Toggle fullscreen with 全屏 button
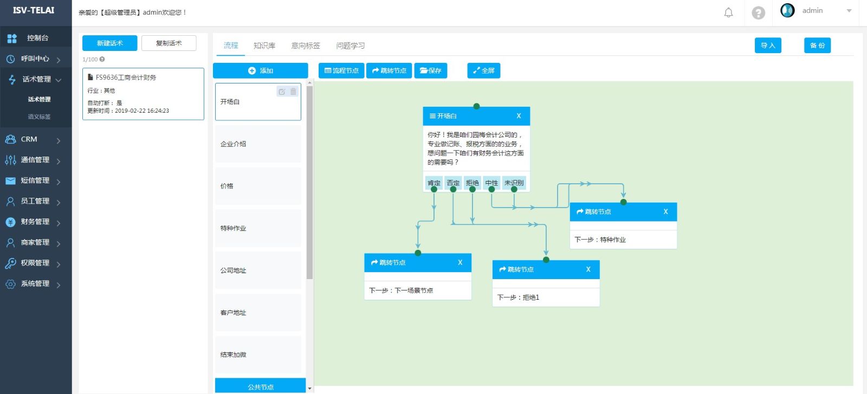867x394 pixels. click(x=483, y=70)
